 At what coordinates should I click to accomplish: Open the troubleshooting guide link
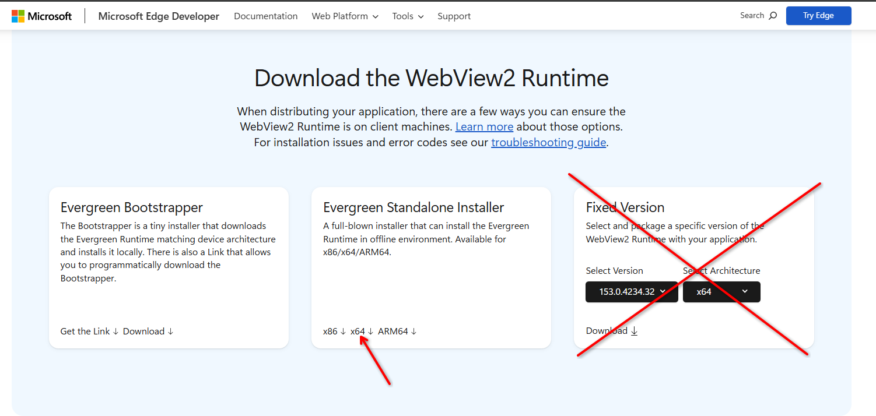click(x=548, y=142)
